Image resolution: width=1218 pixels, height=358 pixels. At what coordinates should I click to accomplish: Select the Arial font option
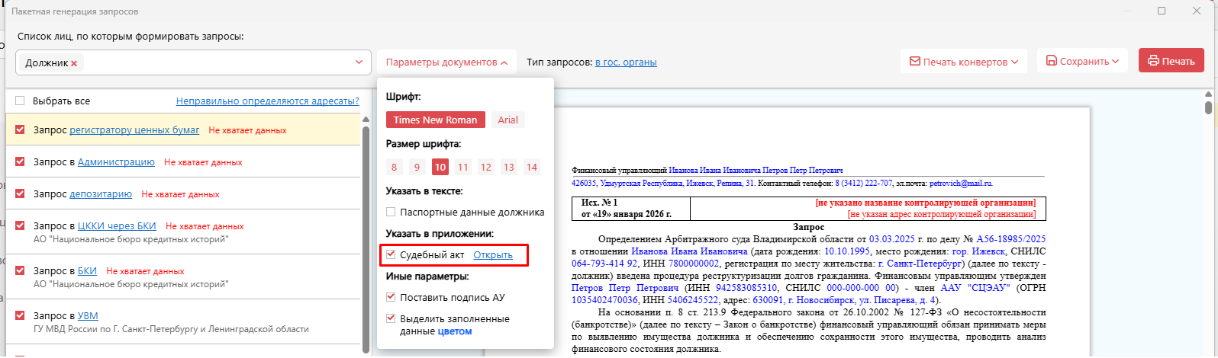click(507, 120)
